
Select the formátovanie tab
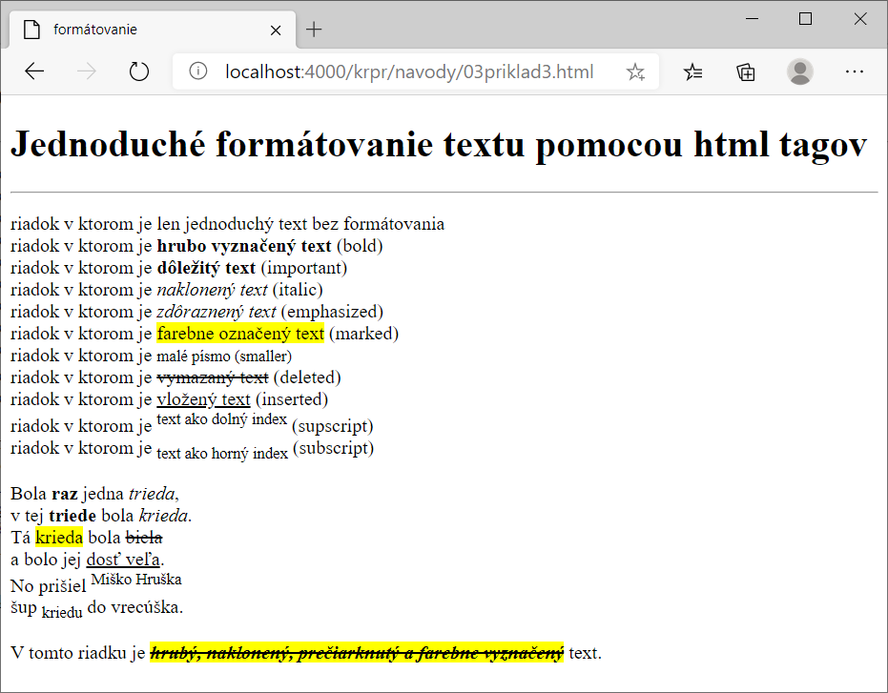153,30
